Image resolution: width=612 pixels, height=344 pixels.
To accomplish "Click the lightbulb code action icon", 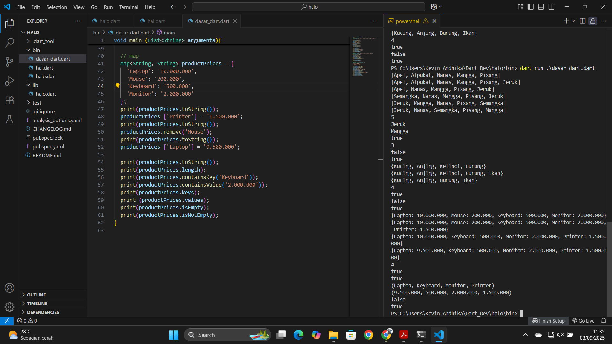I will (x=117, y=86).
